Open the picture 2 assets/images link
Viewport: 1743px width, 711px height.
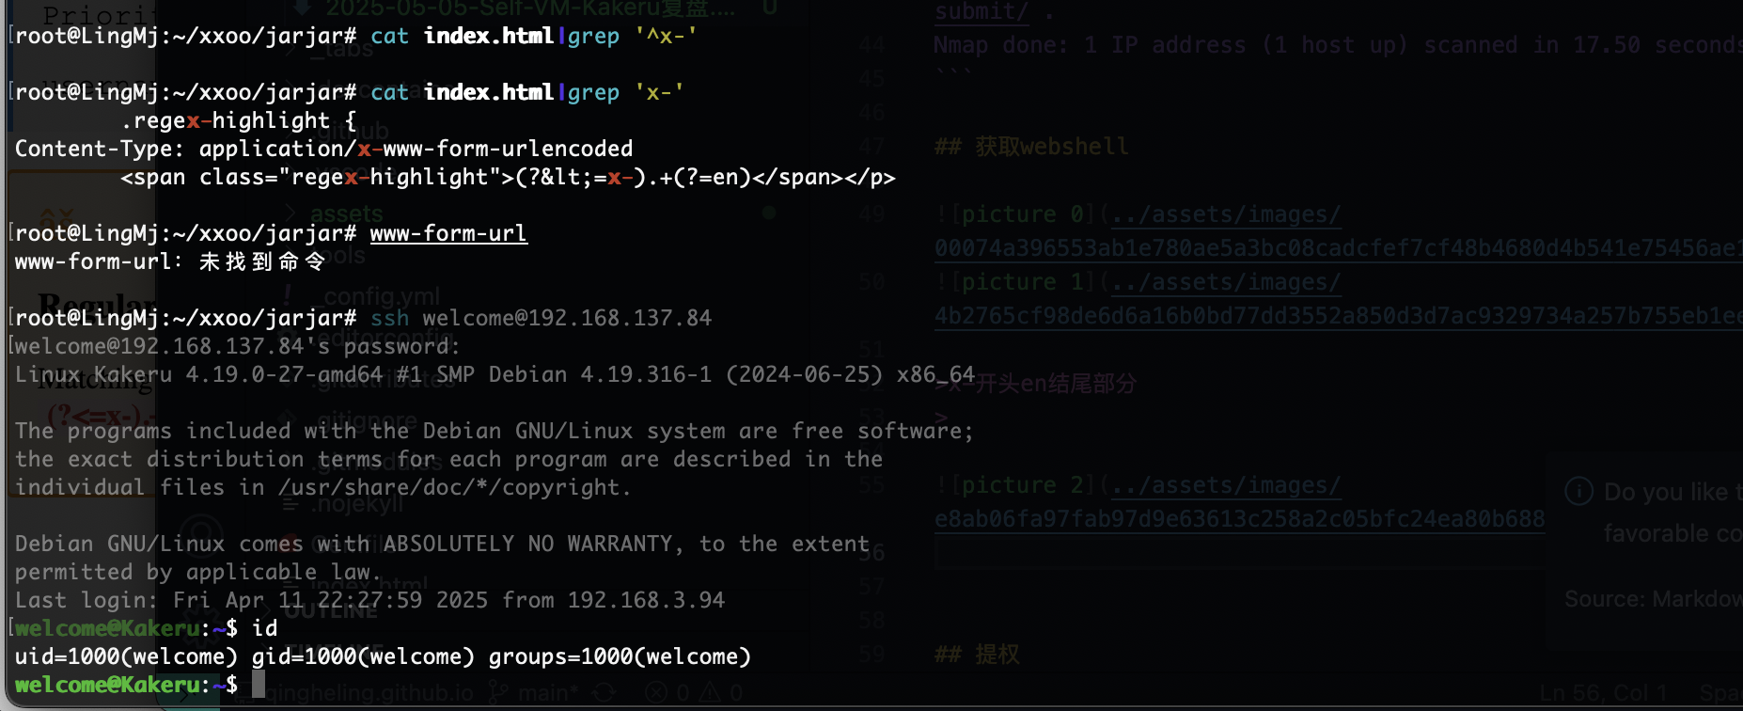(x=1226, y=485)
